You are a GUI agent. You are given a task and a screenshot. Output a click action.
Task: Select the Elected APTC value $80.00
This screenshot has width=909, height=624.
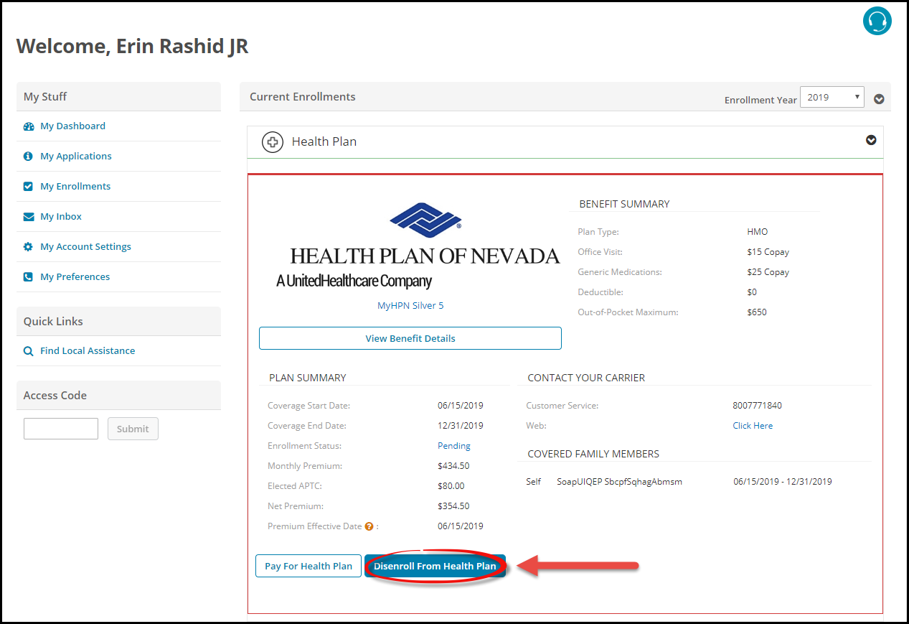point(451,486)
